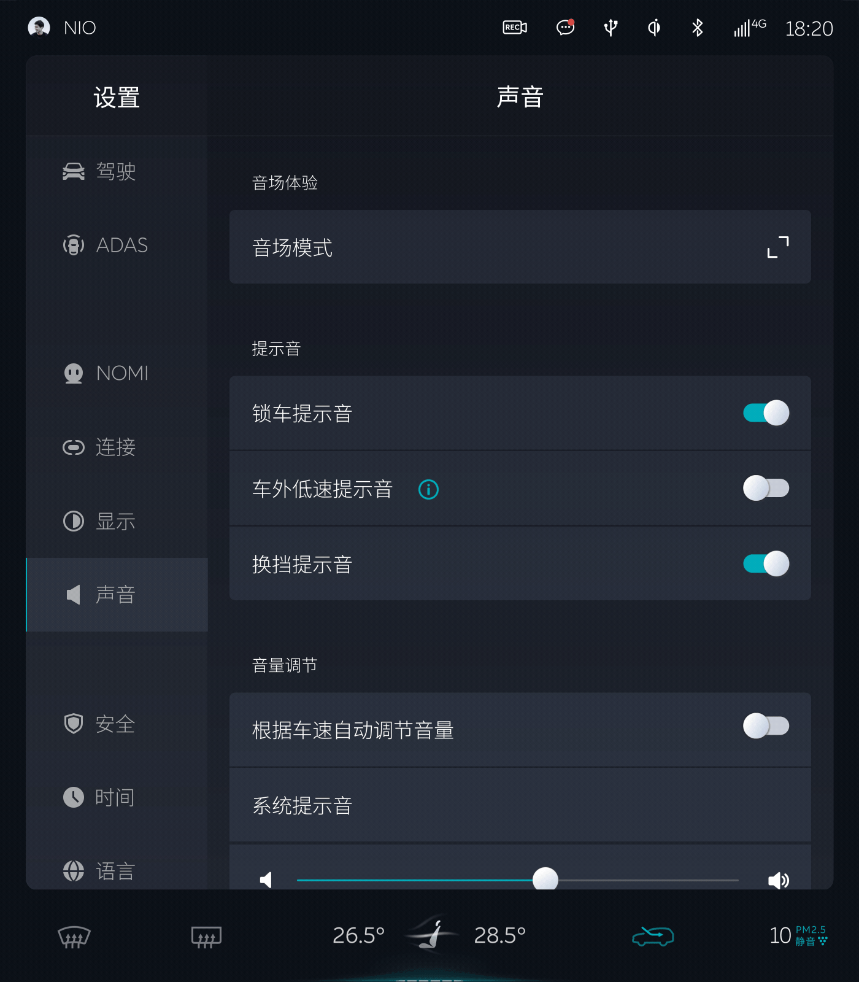Open the dashcam REC icon
Screen dimensions: 859x982
(x=515, y=28)
